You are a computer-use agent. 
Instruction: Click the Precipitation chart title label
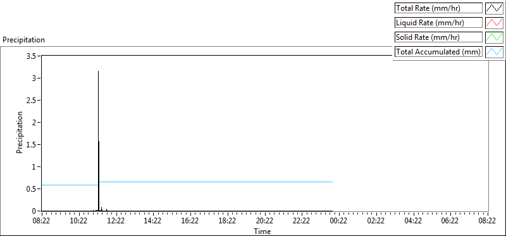(23, 40)
